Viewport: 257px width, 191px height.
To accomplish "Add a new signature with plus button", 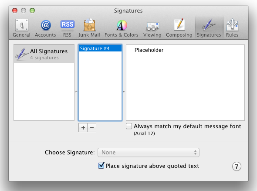I will [x=83, y=127].
